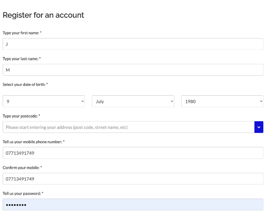Click the mobile phone number input field
Screen dimensions: 267x212
tap(133, 153)
